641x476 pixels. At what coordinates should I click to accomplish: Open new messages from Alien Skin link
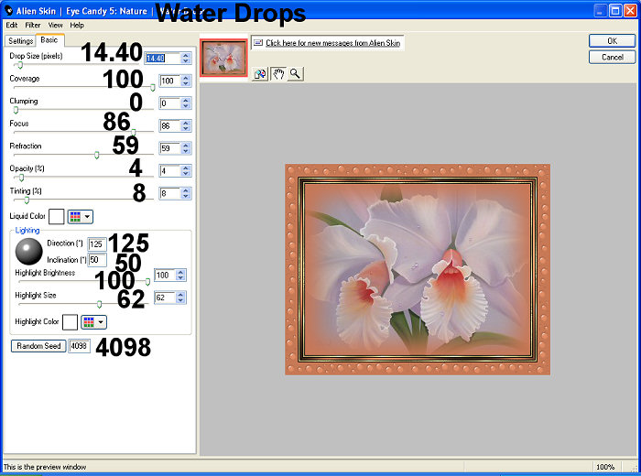pyautogui.click(x=332, y=42)
